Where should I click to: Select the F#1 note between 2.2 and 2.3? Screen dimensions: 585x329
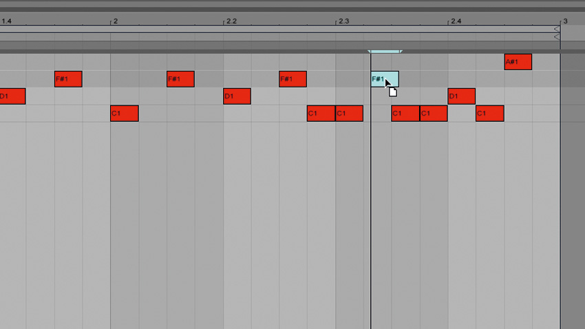[x=293, y=79]
